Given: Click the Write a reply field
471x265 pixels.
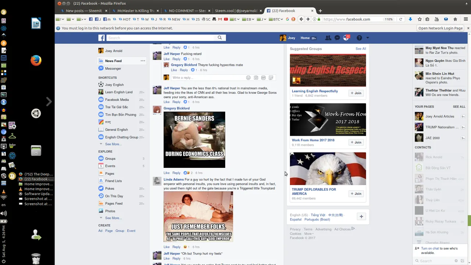Looking at the screenshot, I should [208, 78].
